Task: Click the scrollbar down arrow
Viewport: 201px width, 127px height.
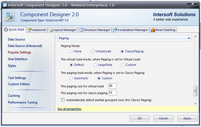Action: click(196, 104)
